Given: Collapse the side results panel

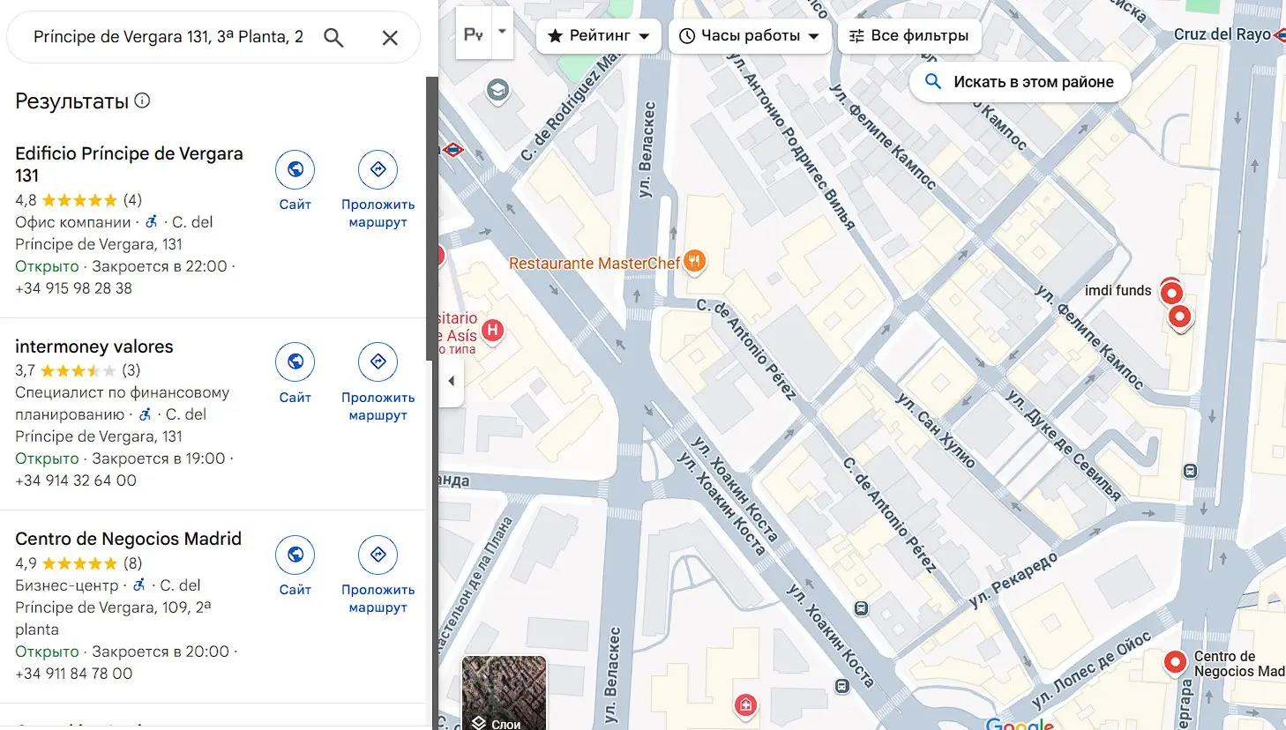Looking at the screenshot, I should click(451, 381).
